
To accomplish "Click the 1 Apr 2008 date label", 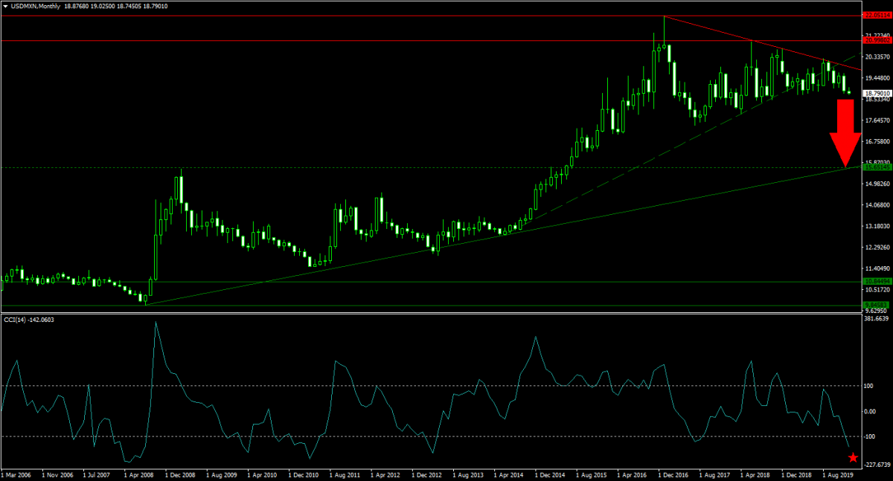I will click(140, 474).
